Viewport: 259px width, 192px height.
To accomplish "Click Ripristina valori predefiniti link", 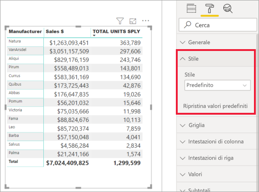I will (215, 106).
